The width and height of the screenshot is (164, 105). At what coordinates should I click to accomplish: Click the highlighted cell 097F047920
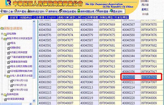click(x=149, y=77)
